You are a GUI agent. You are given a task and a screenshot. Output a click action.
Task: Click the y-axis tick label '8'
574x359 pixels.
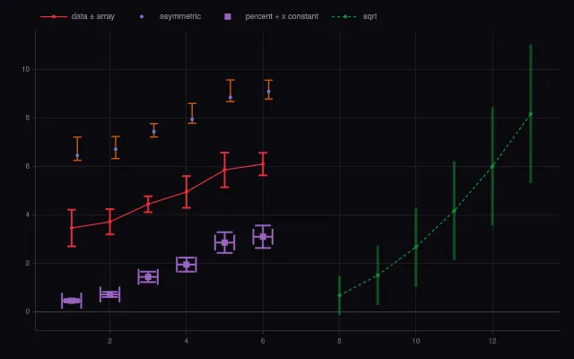(28, 118)
